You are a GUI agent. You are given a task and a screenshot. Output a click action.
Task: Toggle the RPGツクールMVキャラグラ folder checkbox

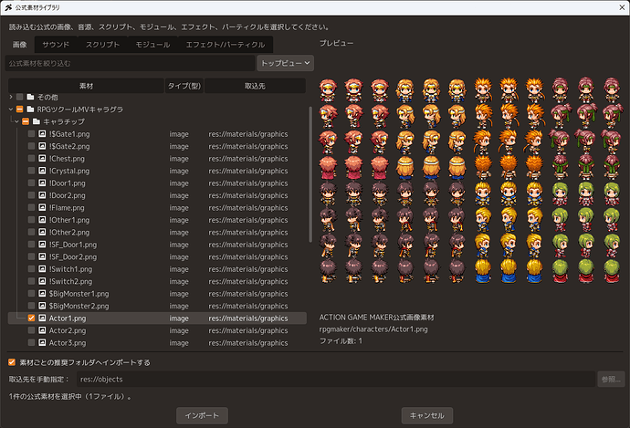click(x=20, y=110)
